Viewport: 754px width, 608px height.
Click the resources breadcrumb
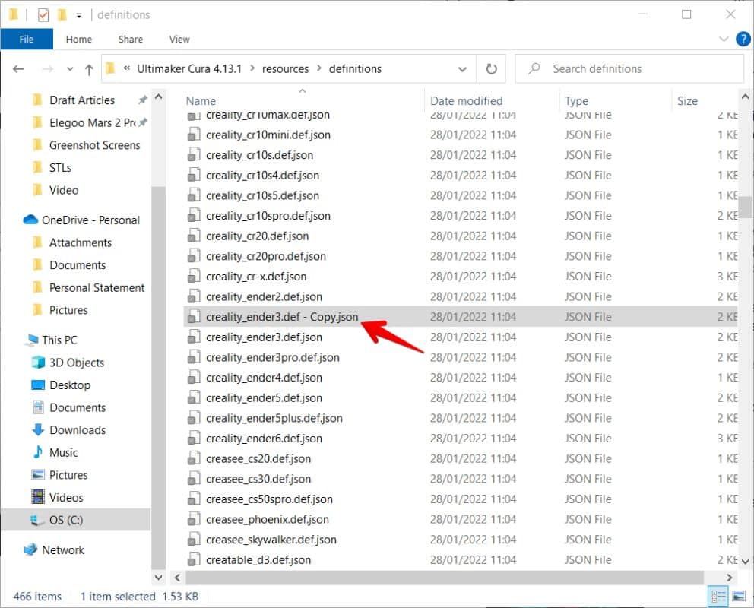(x=285, y=68)
